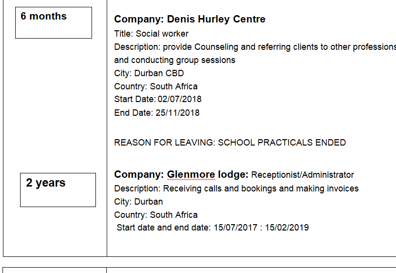The width and height of the screenshot is (396, 273).
Task: Click the 'and conducting group sessions' line
Action: click(174, 60)
